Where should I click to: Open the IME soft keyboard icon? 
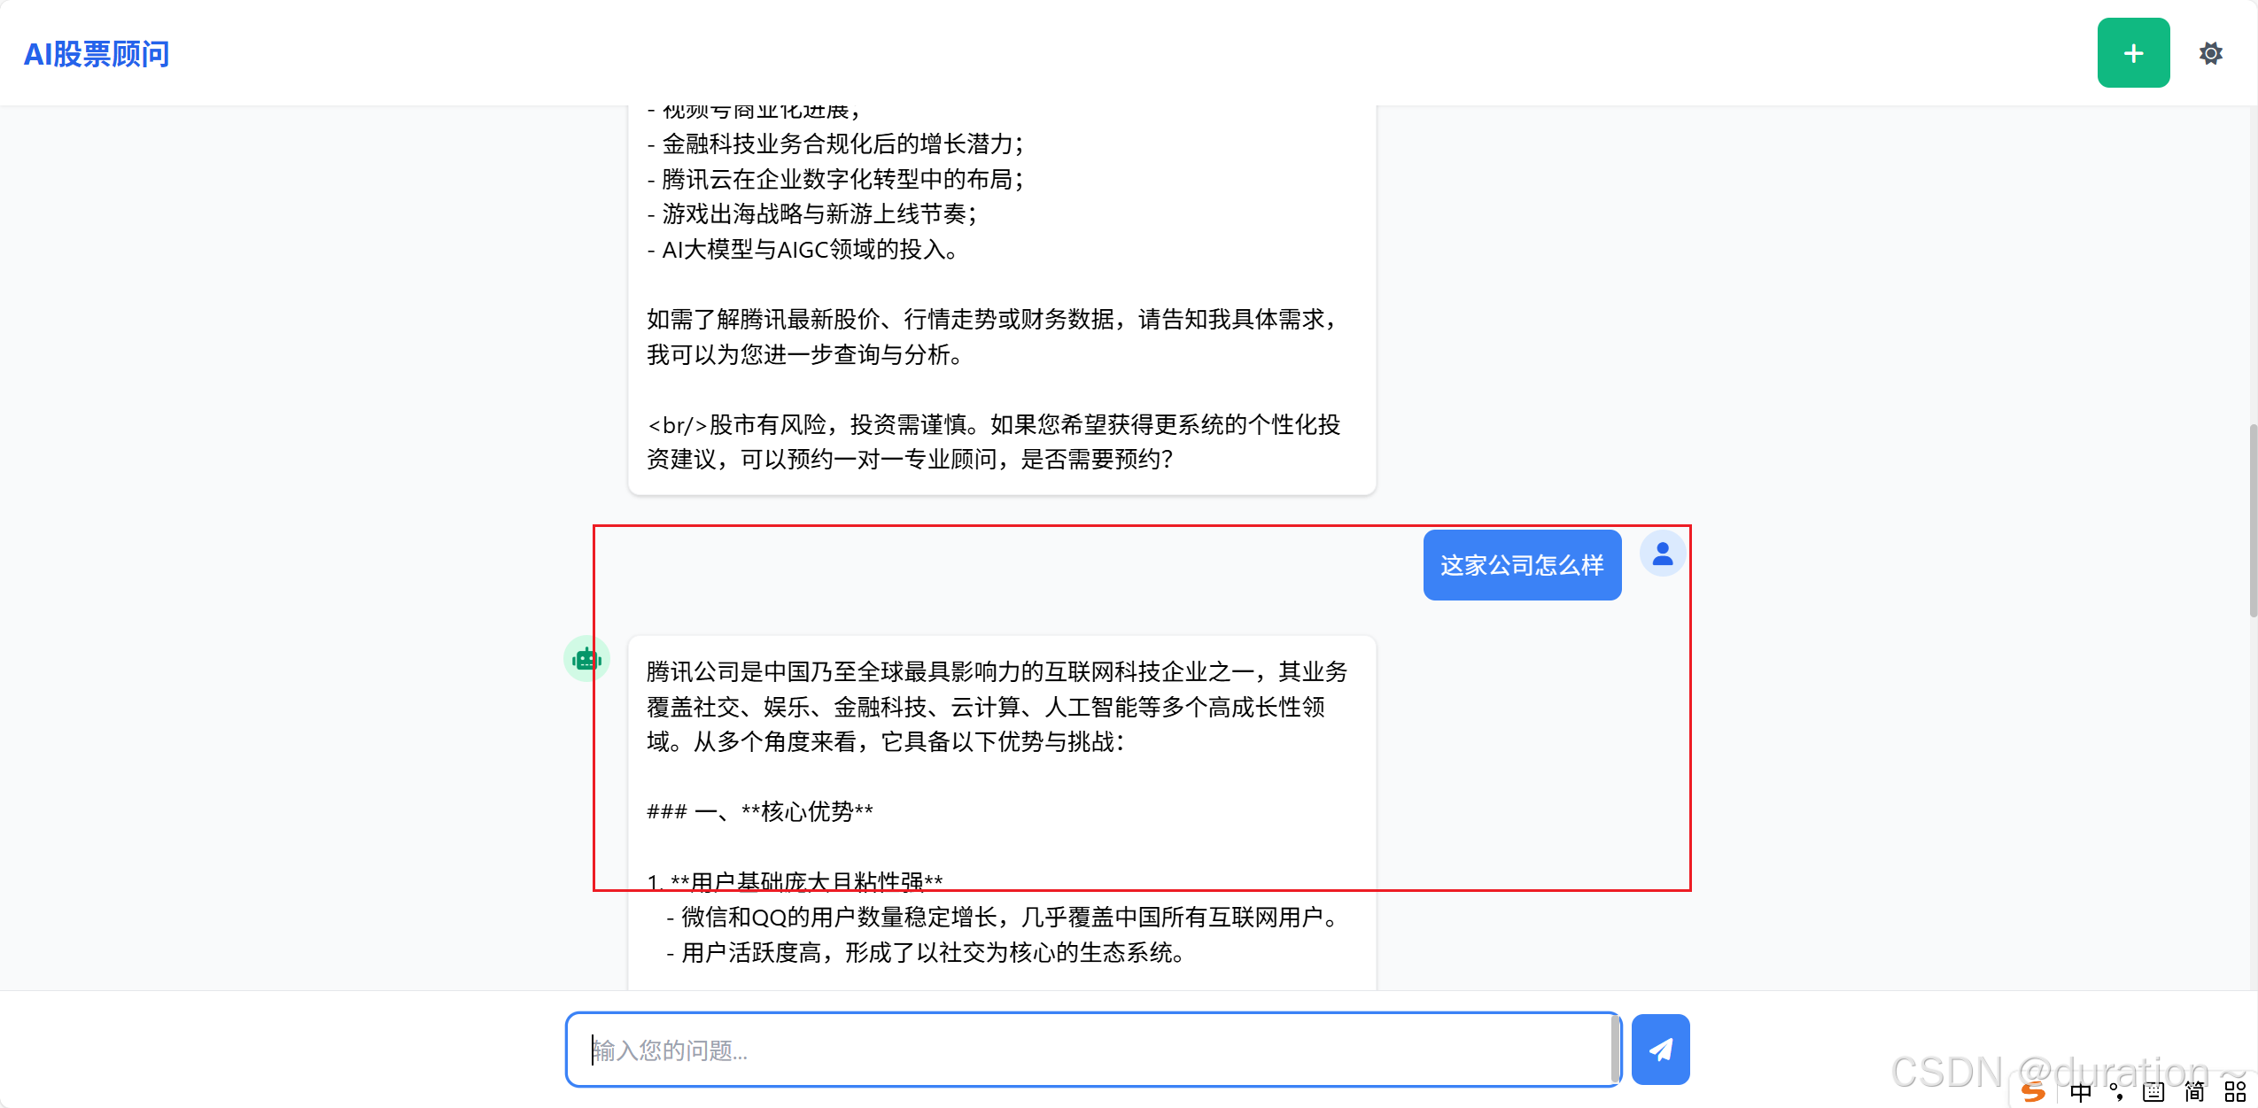[x=2153, y=1092]
